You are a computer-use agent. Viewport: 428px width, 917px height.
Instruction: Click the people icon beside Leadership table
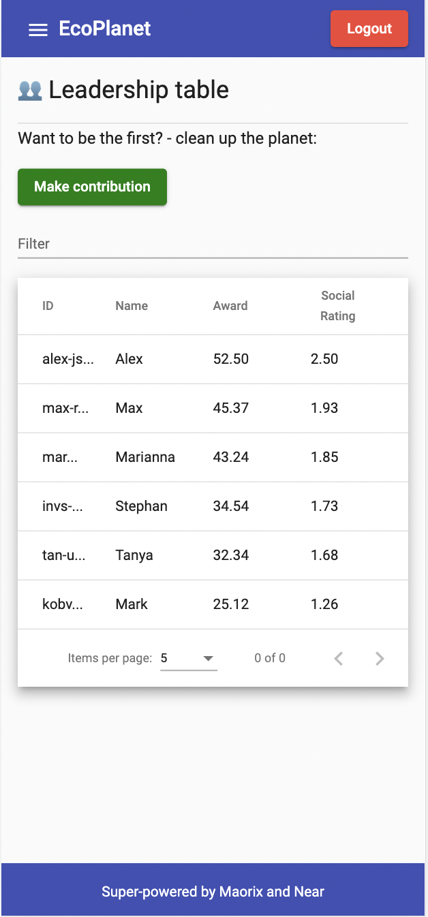coord(30,90)
